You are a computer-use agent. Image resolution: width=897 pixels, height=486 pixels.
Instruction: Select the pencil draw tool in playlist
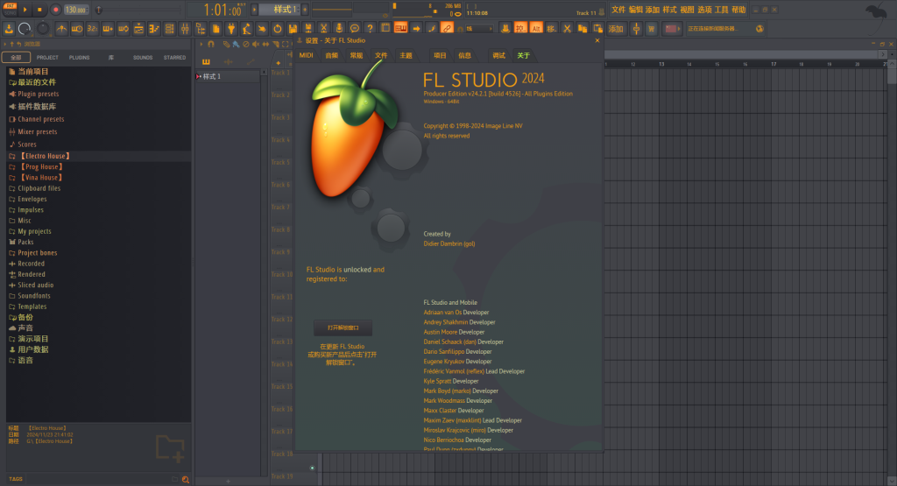tap(227, 44)
